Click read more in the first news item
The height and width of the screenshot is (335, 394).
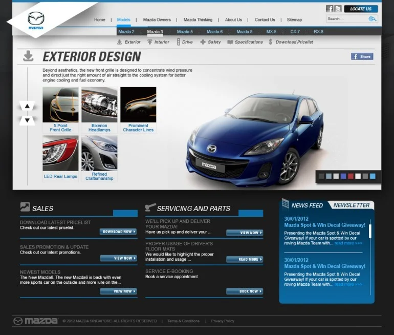click(x=348, y=243)
